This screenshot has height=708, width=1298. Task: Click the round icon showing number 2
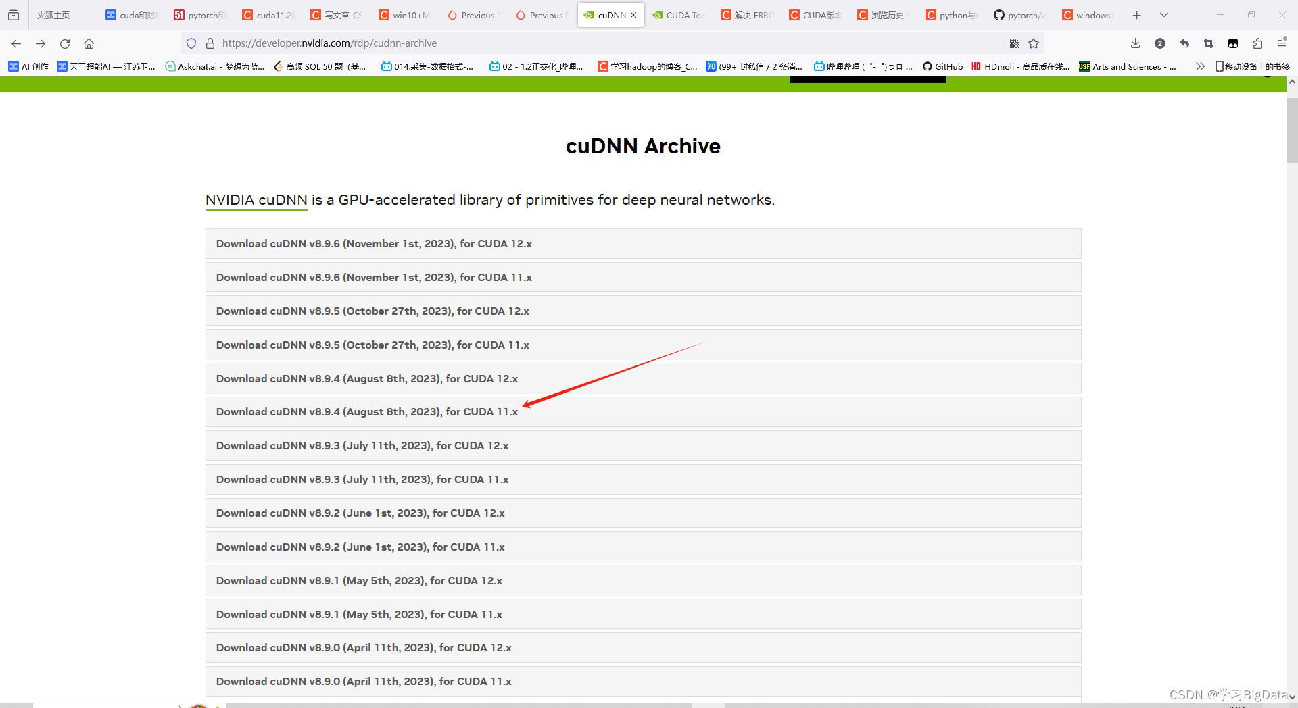point(1160,43)
